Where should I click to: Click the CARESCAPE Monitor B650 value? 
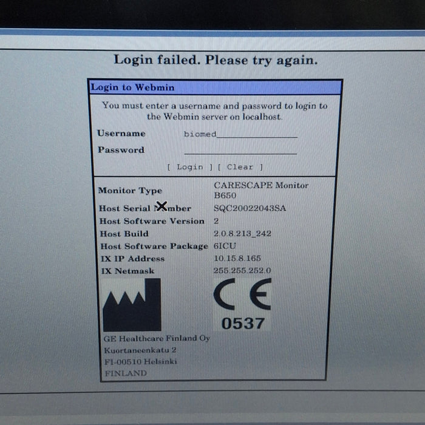(x=261, y=191)
